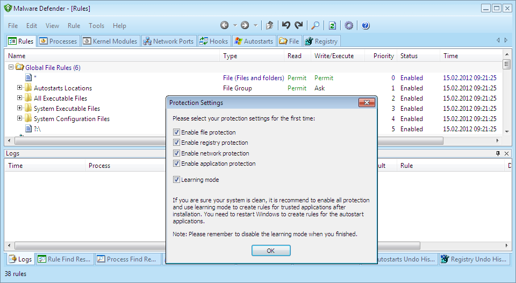Select the Autostarts Locations folder icon

28,88
